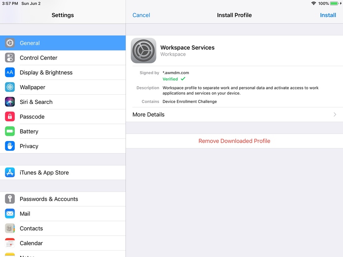Select Mail in settings list
The image size is (343, 257).
(x=25, y=214)
